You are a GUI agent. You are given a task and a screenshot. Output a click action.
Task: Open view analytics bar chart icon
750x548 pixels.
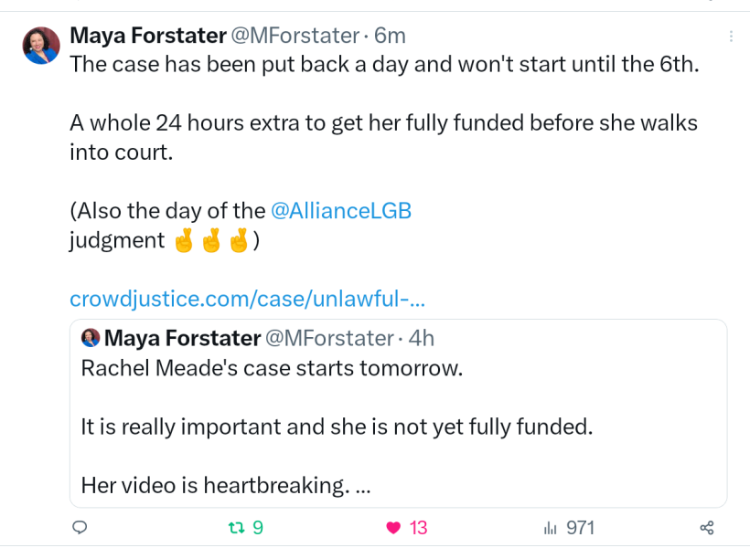(551, 528)
